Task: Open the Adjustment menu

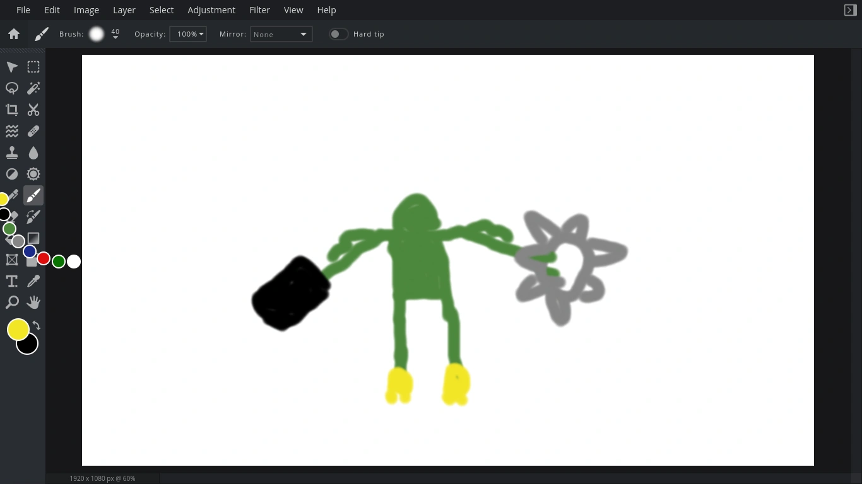Action: click(x=211, y=10)
